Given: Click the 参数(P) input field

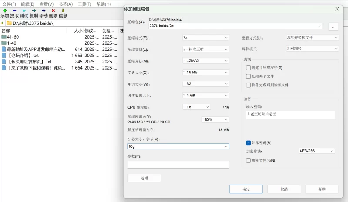Looking at the screenshot, I should (x=178, y=165).
